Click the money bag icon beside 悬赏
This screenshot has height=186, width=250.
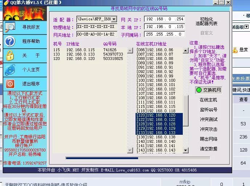tap(235, 50)
